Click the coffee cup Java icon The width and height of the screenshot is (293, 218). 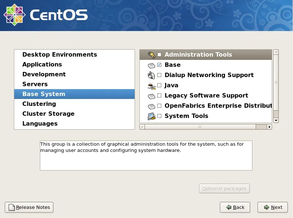click(x=151, y=86)
